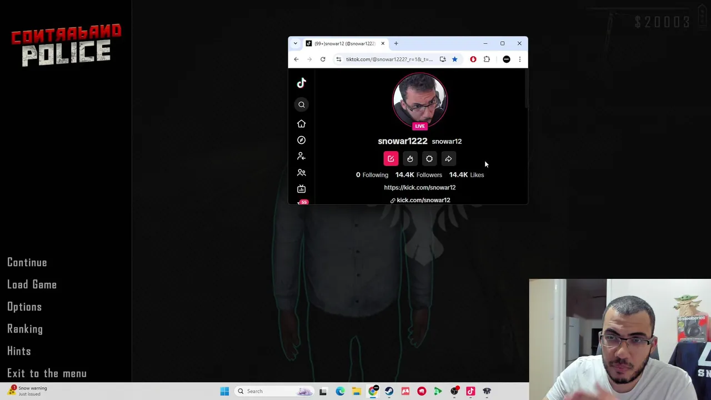Click the tiktok.com address bar
This screenshot has width=711, height=400.
pos(389,59)
